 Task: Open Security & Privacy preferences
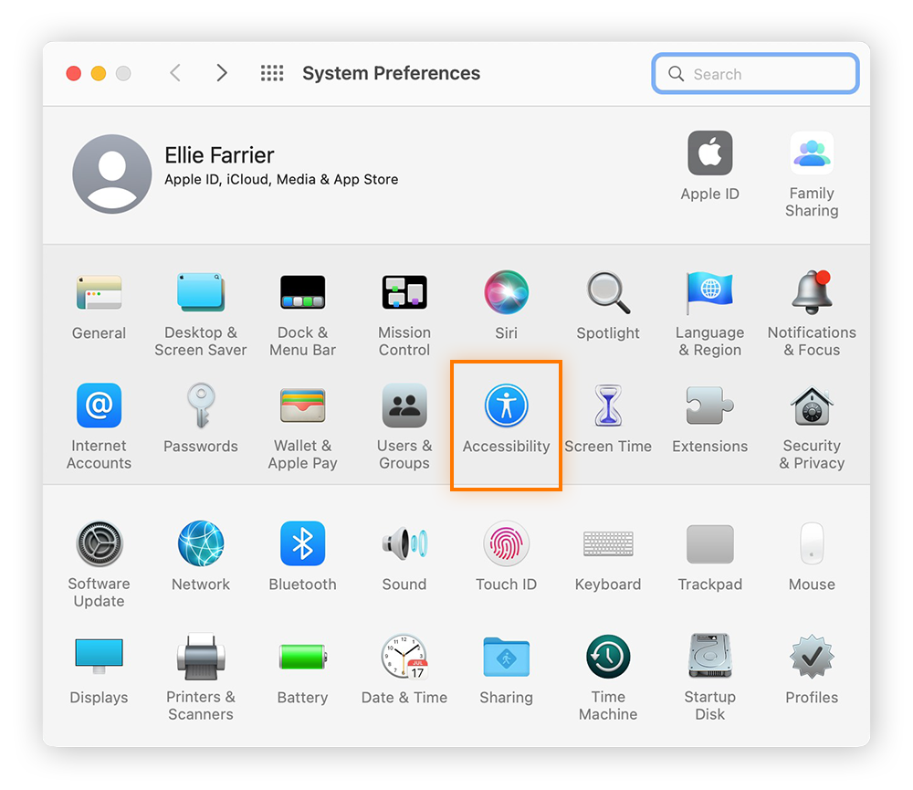(x=811, y=406)
